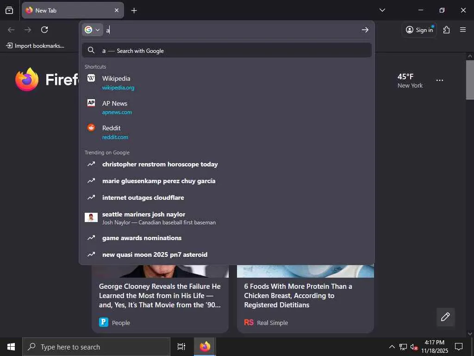Open the network status tray icon
The height and width of the screenshot is (356, 474).
point(403,347)
